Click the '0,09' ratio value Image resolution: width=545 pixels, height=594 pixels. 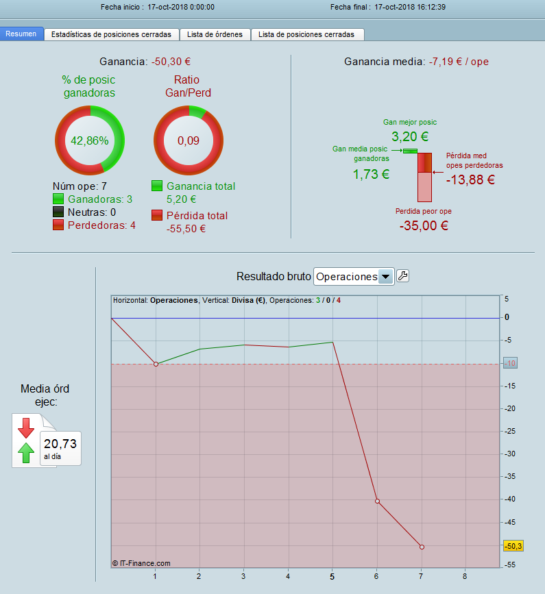(189, 140)
